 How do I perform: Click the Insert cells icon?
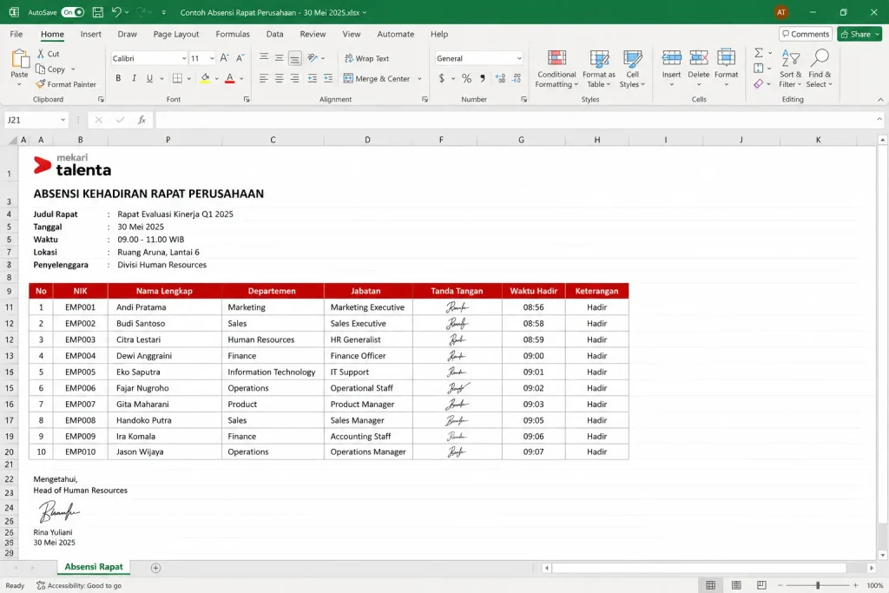click(x=671, y=58)
